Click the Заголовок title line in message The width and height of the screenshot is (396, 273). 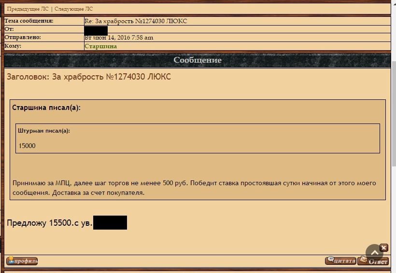[x=89, y=77]
